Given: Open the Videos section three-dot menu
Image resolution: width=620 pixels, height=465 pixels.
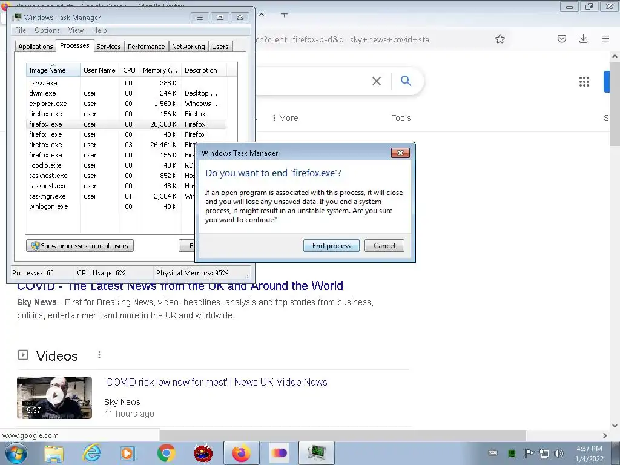Looking at the screenshot, I should [99, 355].
